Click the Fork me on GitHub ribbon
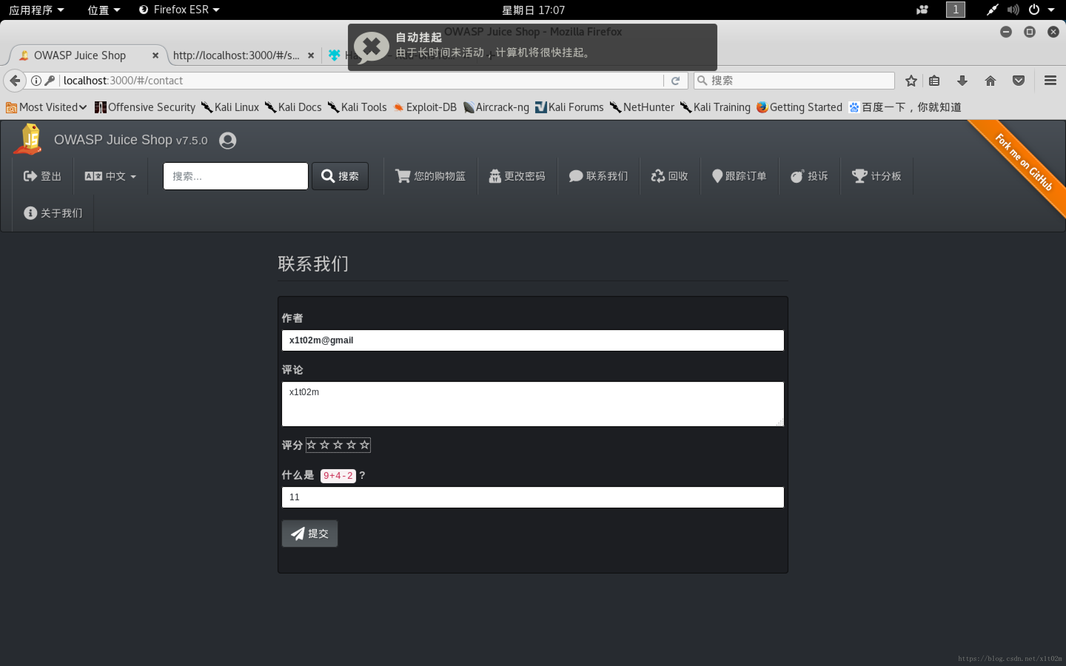 pos(1024,162)
